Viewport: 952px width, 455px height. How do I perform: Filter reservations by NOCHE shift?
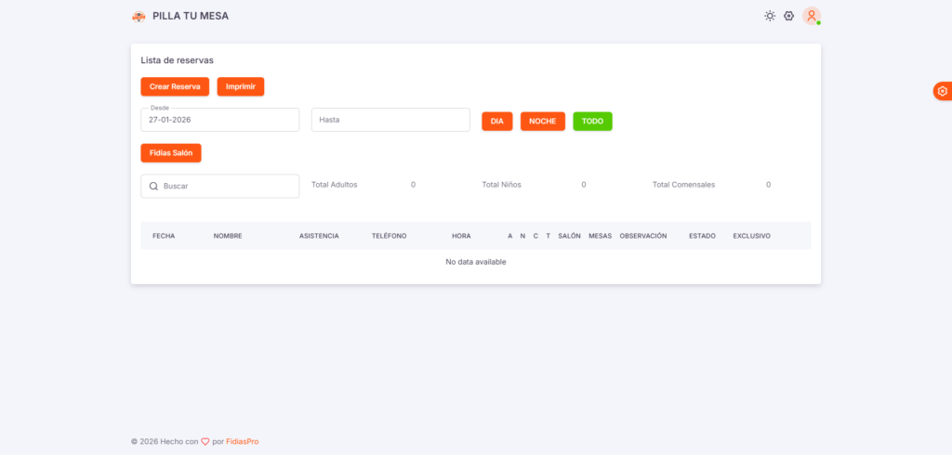point(542,121)
